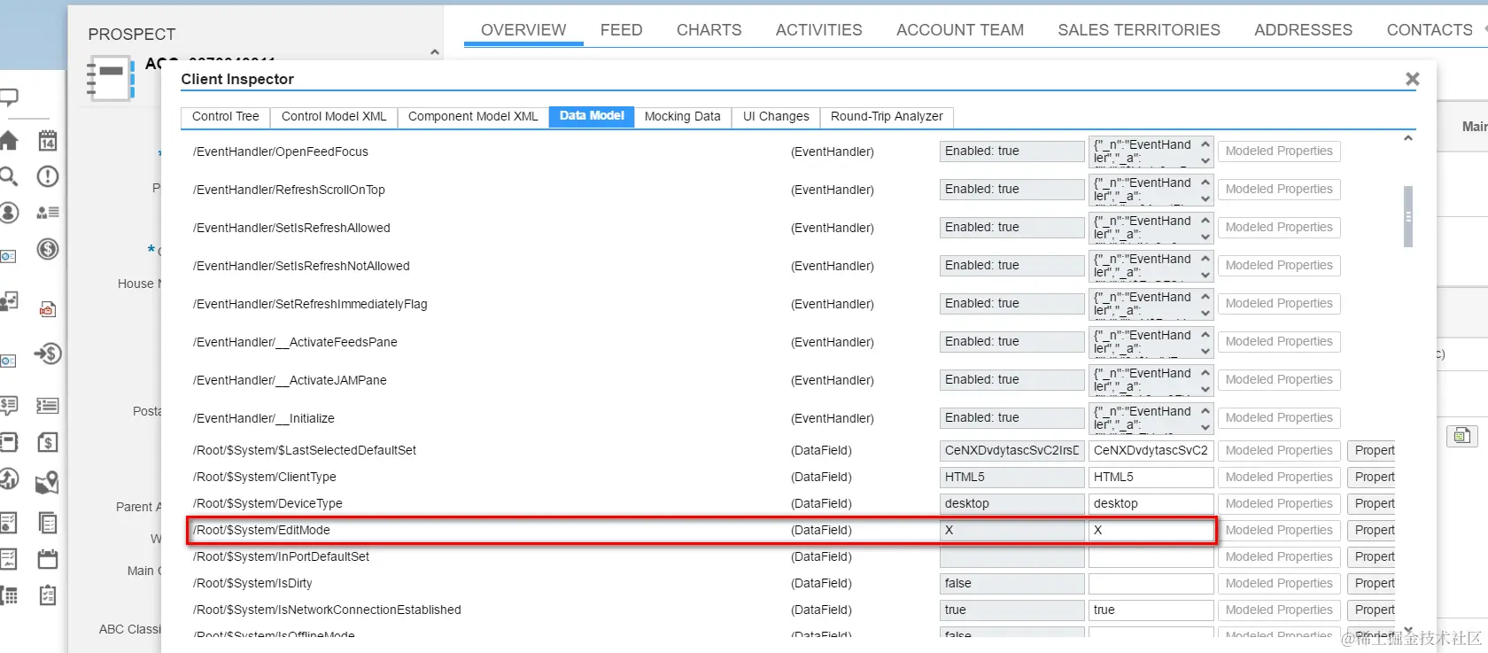This screenshot has width=1488, height=653.
Task: Open the calculator list icon at bottom-left
Action: pos(8,595)
